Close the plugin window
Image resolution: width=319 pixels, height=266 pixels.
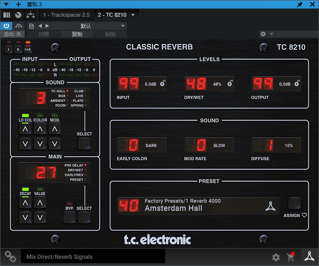(x=312, y=4)
